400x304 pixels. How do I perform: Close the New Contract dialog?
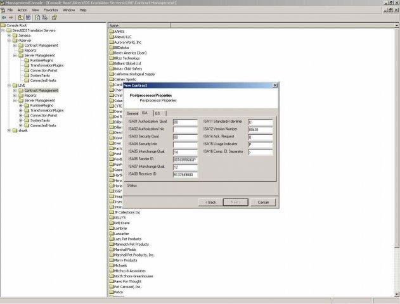pos(275,85)
